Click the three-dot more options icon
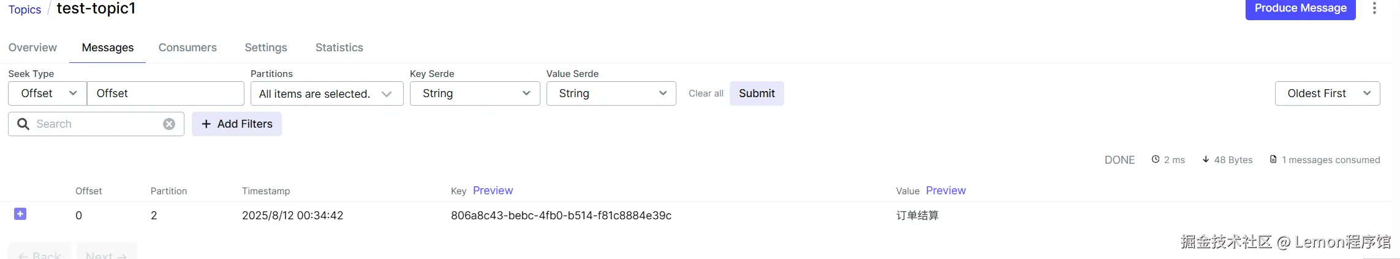 pyautogui.click(x=1374, y=8)
